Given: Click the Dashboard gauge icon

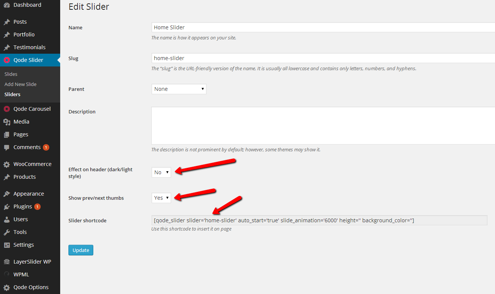Looking at the screenshot, I should [7, 5].
